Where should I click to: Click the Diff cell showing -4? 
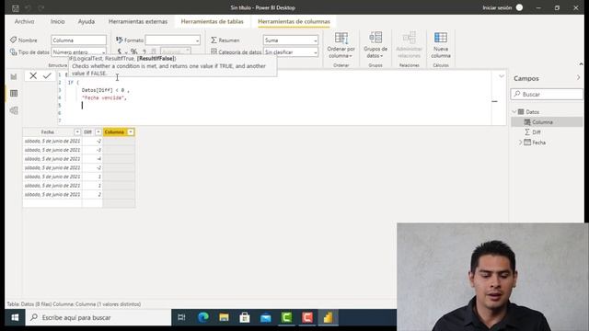(x=92, y=159)
